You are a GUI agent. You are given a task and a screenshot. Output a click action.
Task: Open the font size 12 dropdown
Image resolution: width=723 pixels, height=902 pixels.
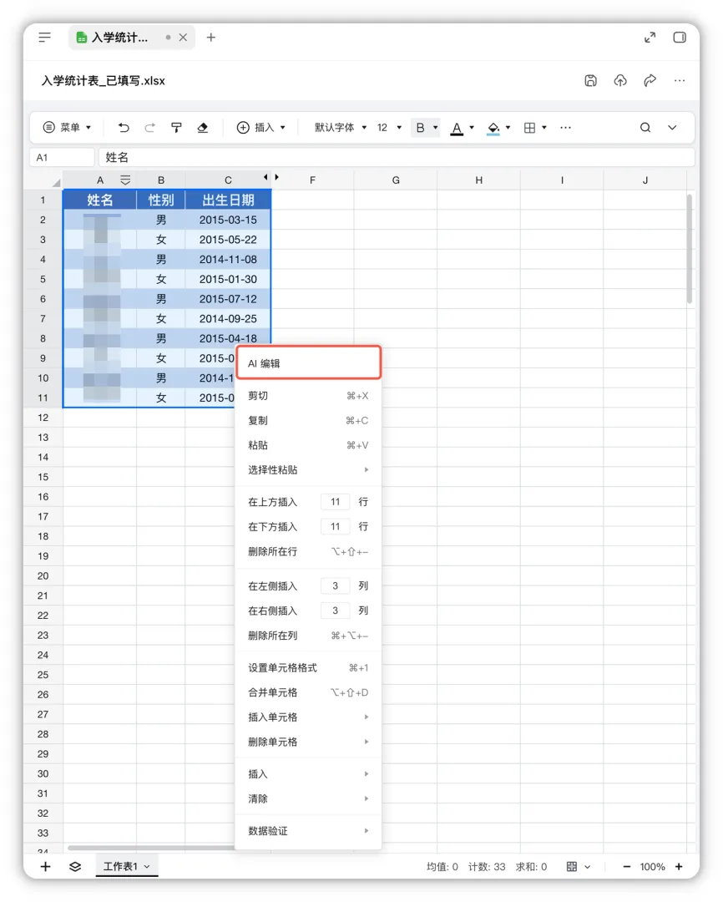(389, 128)
